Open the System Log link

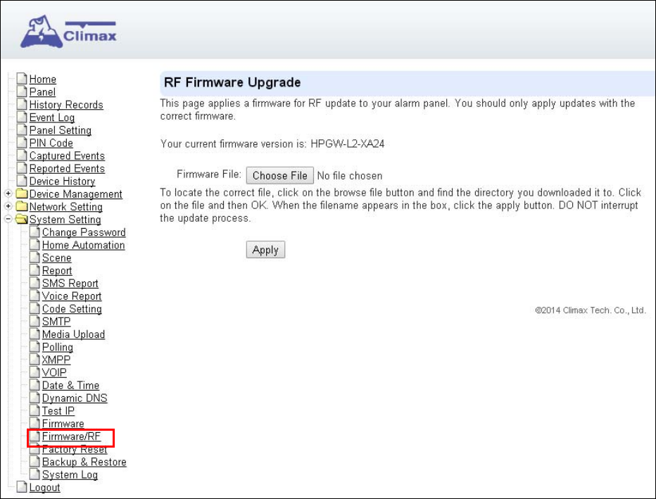pyautogui.click(x=70, y=475)
